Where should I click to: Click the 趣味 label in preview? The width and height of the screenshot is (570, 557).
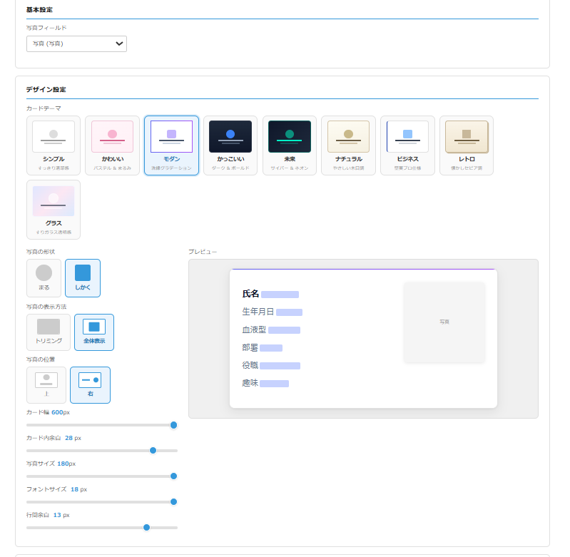[x=250, y=383]
